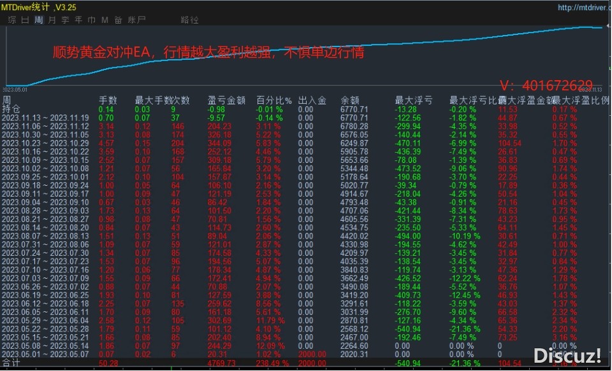Switch to the 季 quarterly tab
The image size is (612, 371).
click(65, 20)
